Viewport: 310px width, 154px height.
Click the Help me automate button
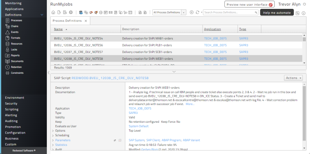click(277, 13)
